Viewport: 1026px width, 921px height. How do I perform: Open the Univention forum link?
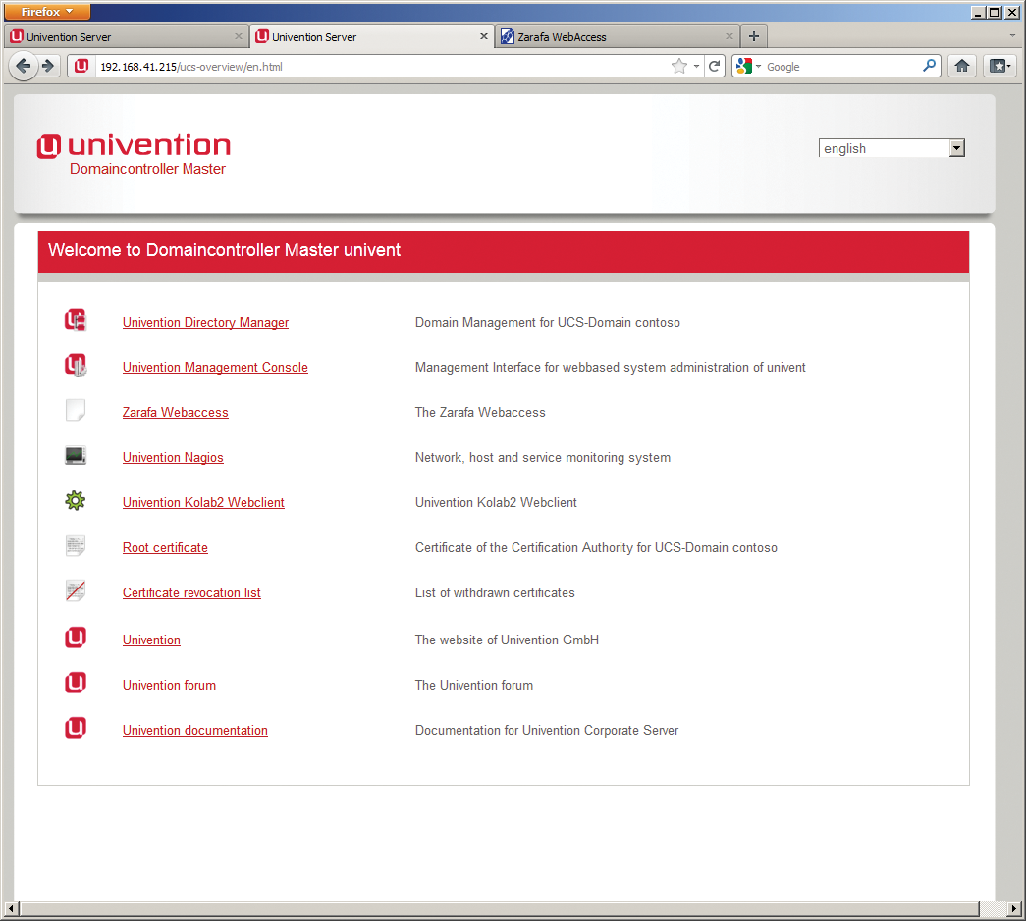(169, 685)
